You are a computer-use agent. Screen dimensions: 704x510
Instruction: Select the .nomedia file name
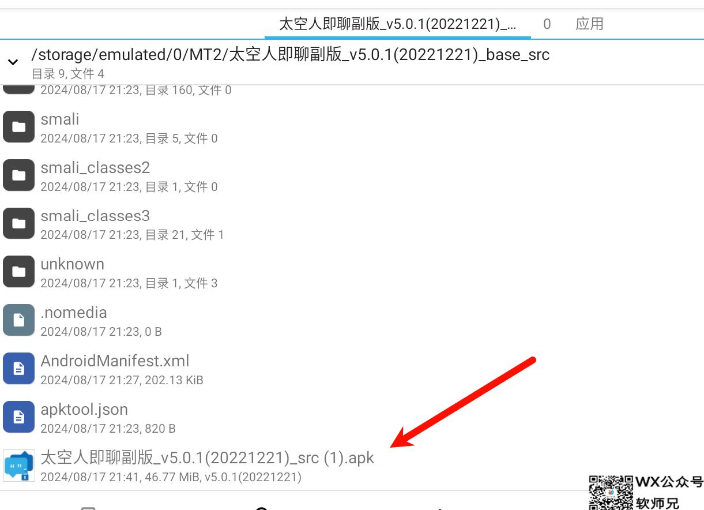[x=74, y=313]
